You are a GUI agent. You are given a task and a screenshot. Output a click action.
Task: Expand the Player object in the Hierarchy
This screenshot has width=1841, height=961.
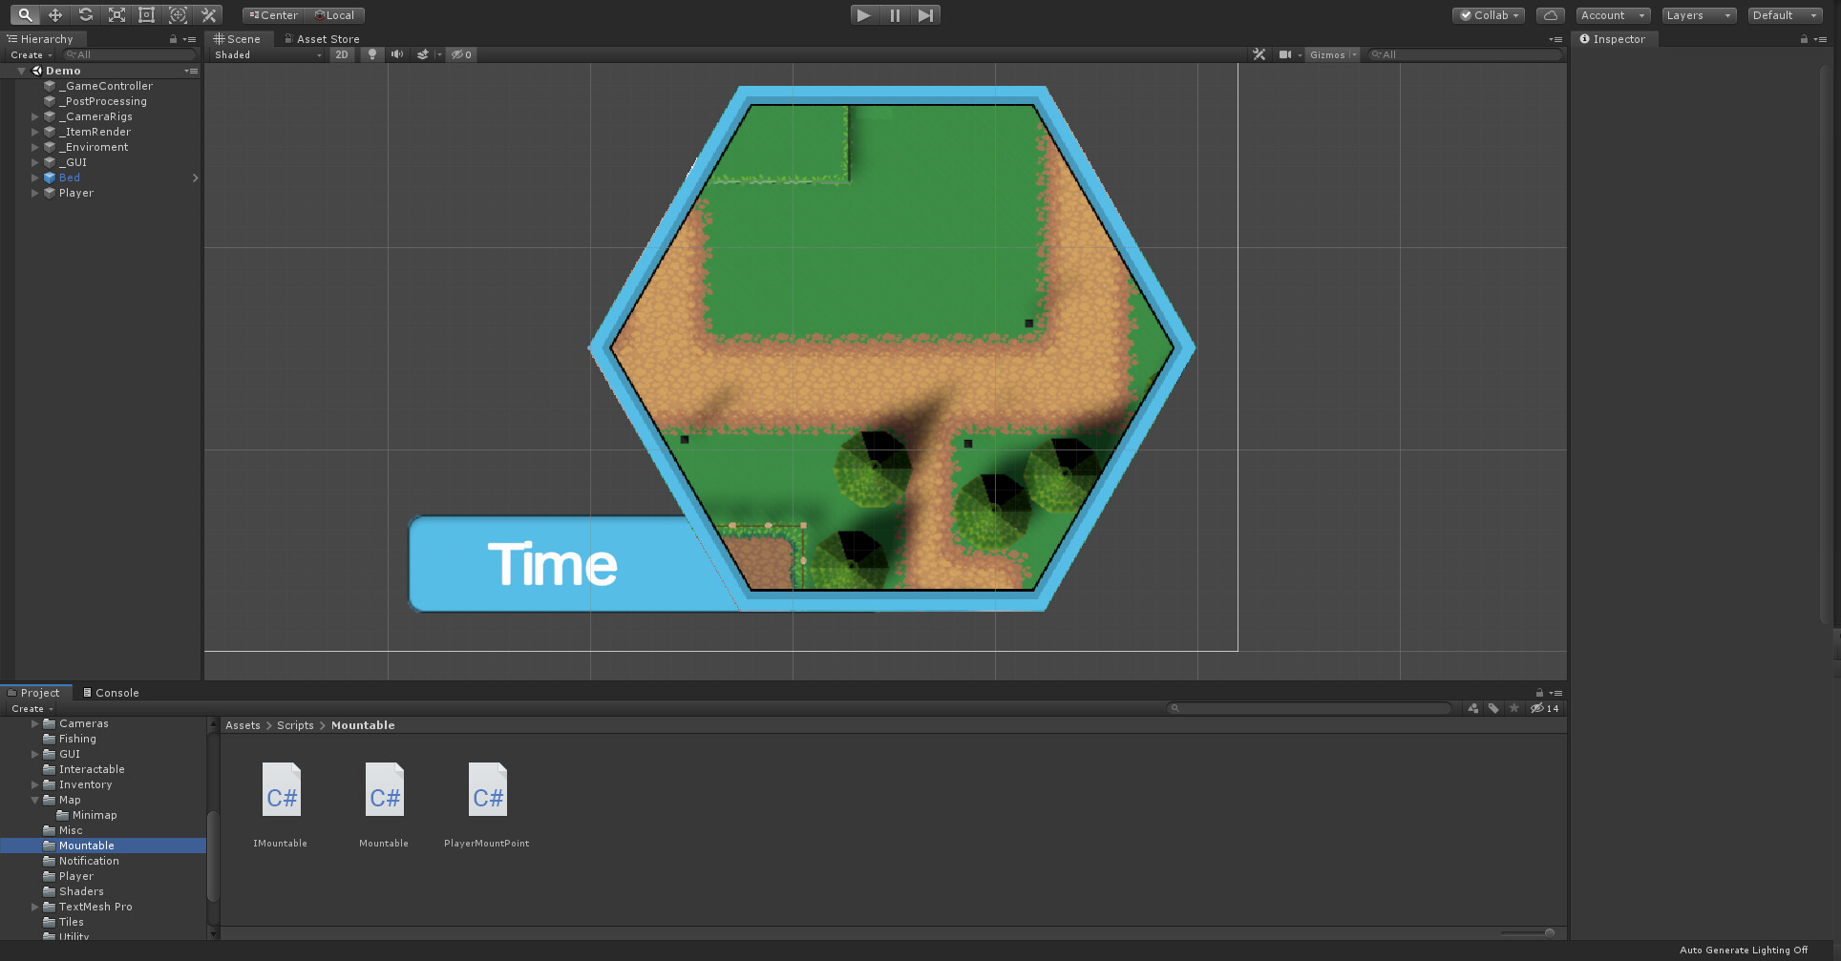click(34, 193)
